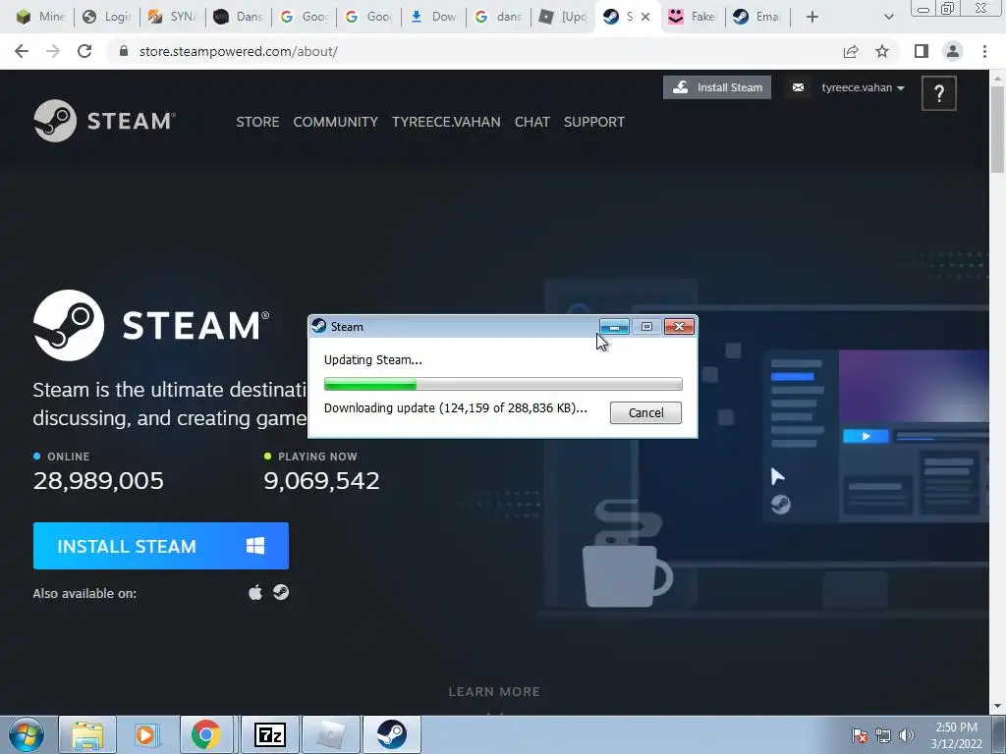This screenshot has height=754, width=1006.
Task: Open the Steam inbox envelope icon
Action: [798, 87]
